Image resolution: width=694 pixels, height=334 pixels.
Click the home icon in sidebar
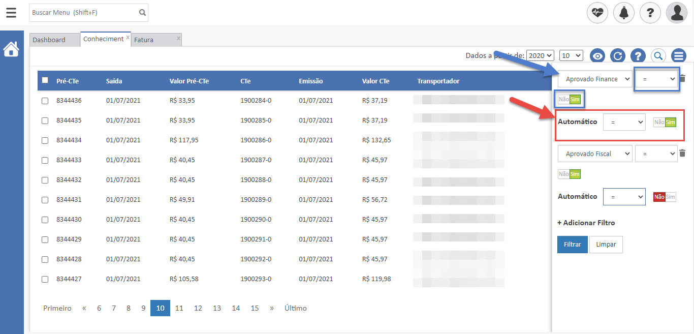pyautogui.click(x=11, y=49)
